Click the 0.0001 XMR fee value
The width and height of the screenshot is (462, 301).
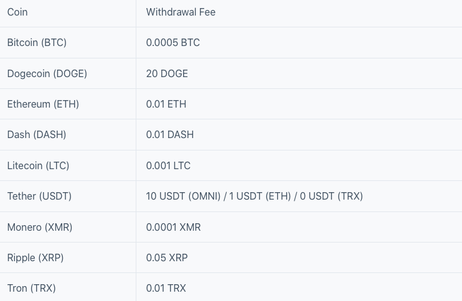[x=174, y=228]
